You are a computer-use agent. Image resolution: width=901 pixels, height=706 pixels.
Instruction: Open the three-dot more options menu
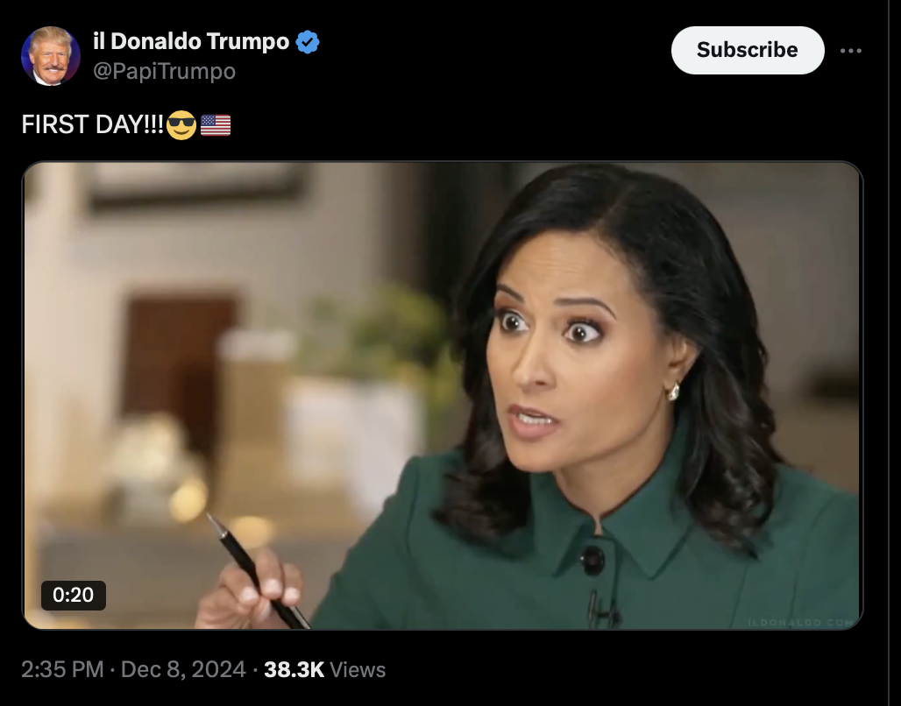[x=850, y=51]
